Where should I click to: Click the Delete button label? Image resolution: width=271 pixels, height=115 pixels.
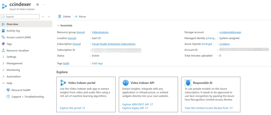tap(67, 17)
